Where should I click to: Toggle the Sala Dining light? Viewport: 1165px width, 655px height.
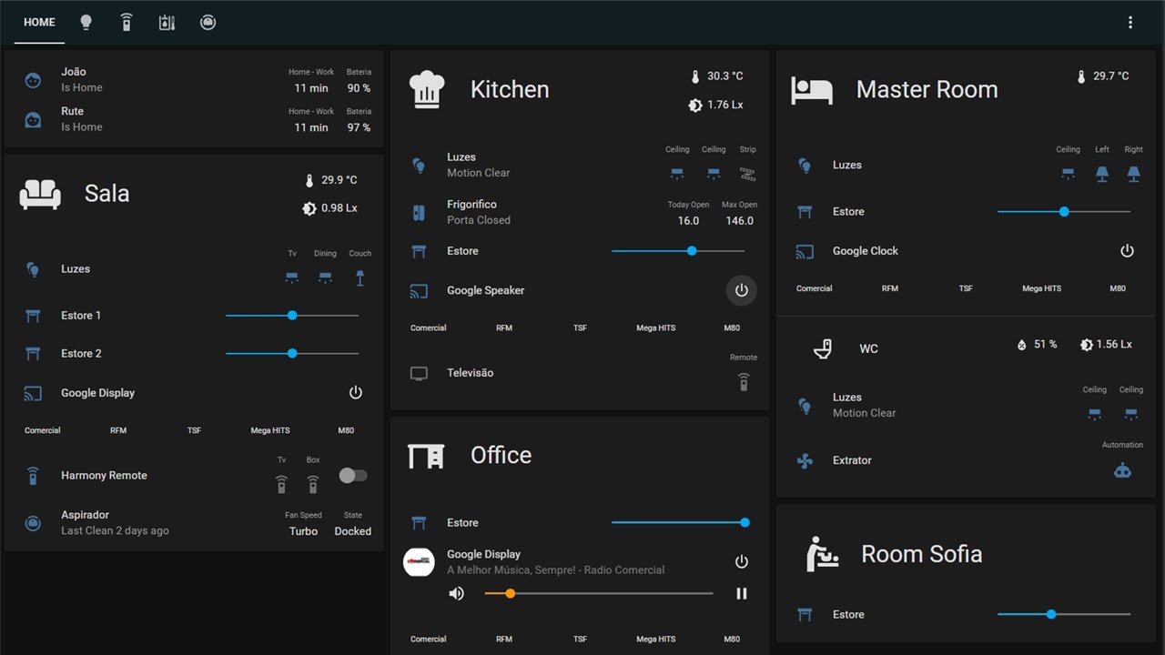pos(325,277)
